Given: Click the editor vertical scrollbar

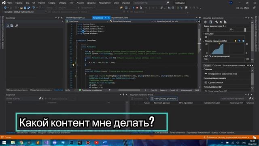Looking at the screenshot, I should pos(199,56).
